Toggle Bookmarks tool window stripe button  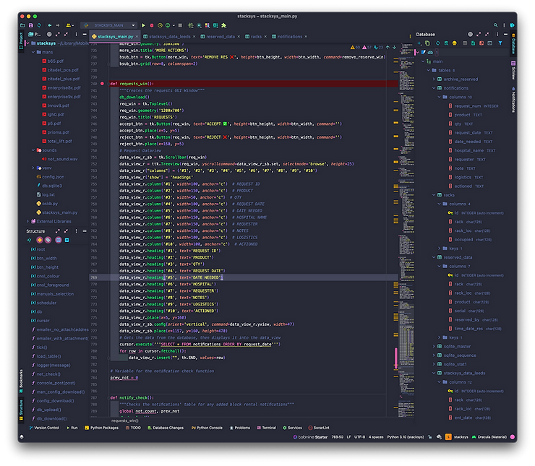click(21, 381)
